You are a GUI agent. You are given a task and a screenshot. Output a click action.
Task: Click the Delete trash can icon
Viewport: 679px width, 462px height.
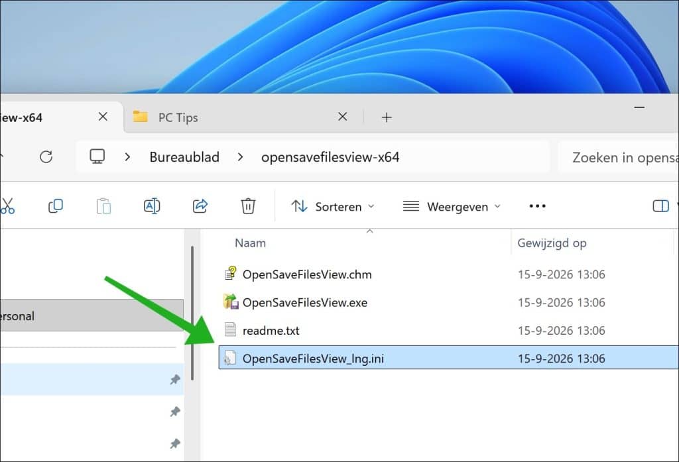tap(248, 206)
